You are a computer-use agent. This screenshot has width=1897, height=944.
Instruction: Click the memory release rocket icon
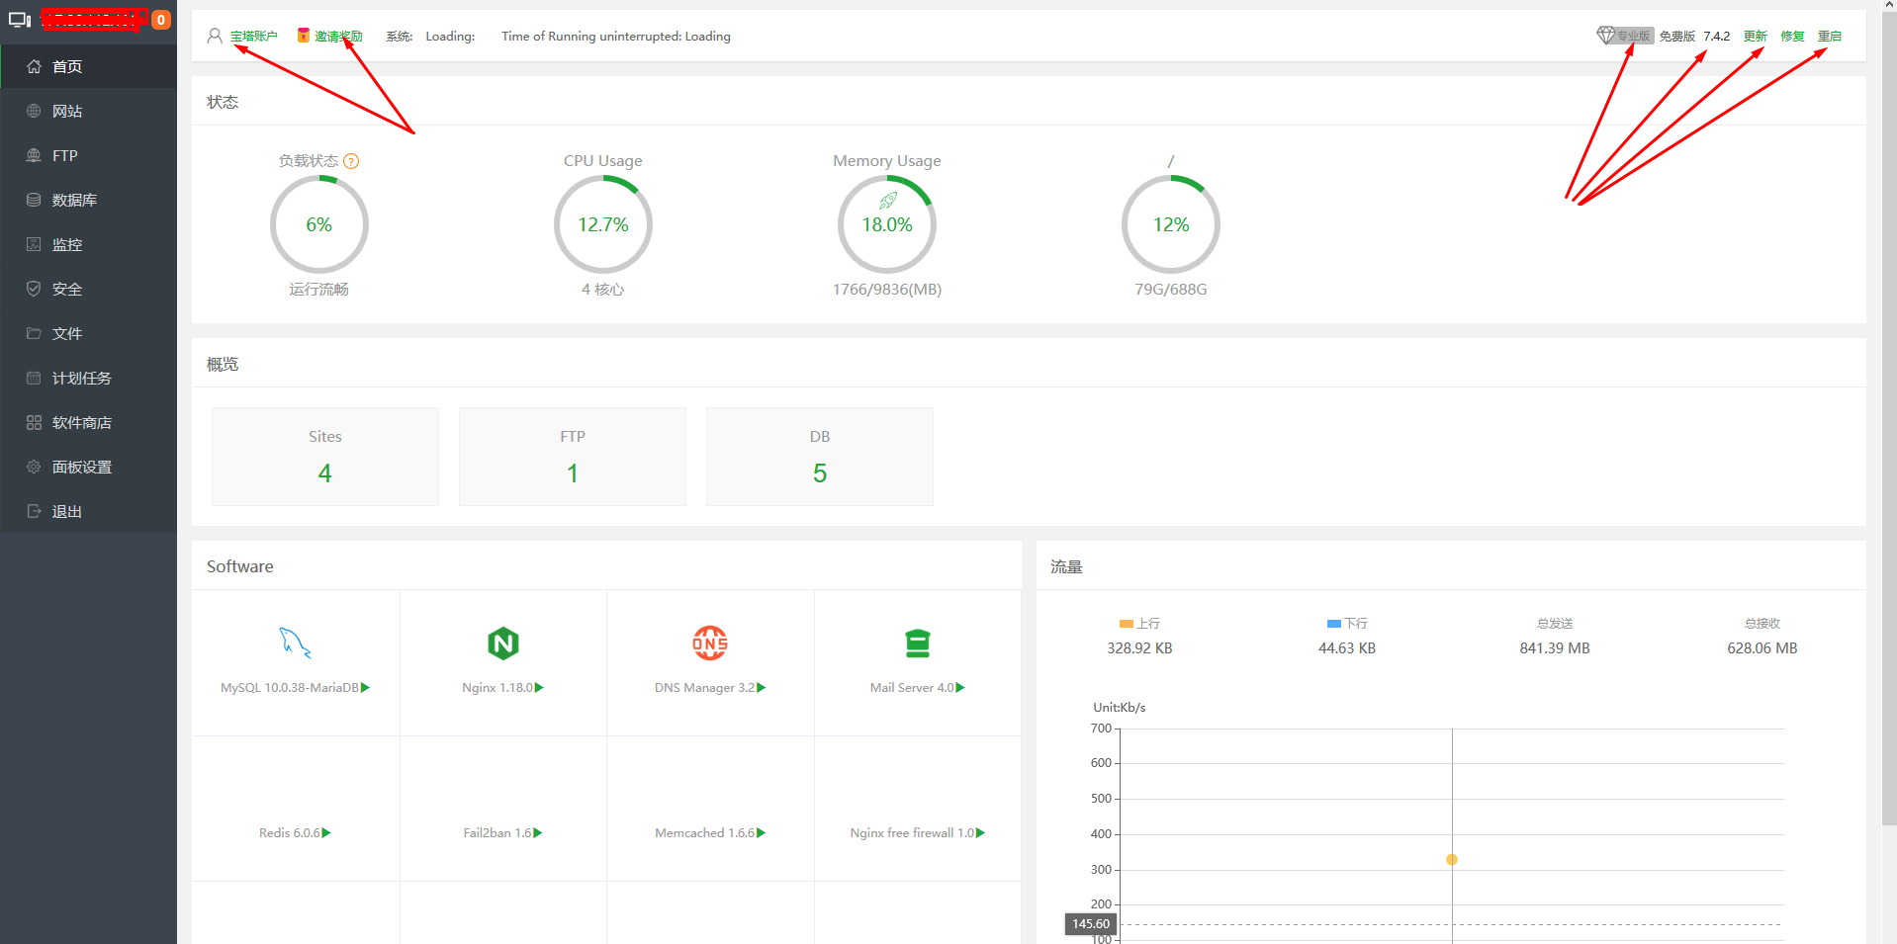click(x=888, y=201)
